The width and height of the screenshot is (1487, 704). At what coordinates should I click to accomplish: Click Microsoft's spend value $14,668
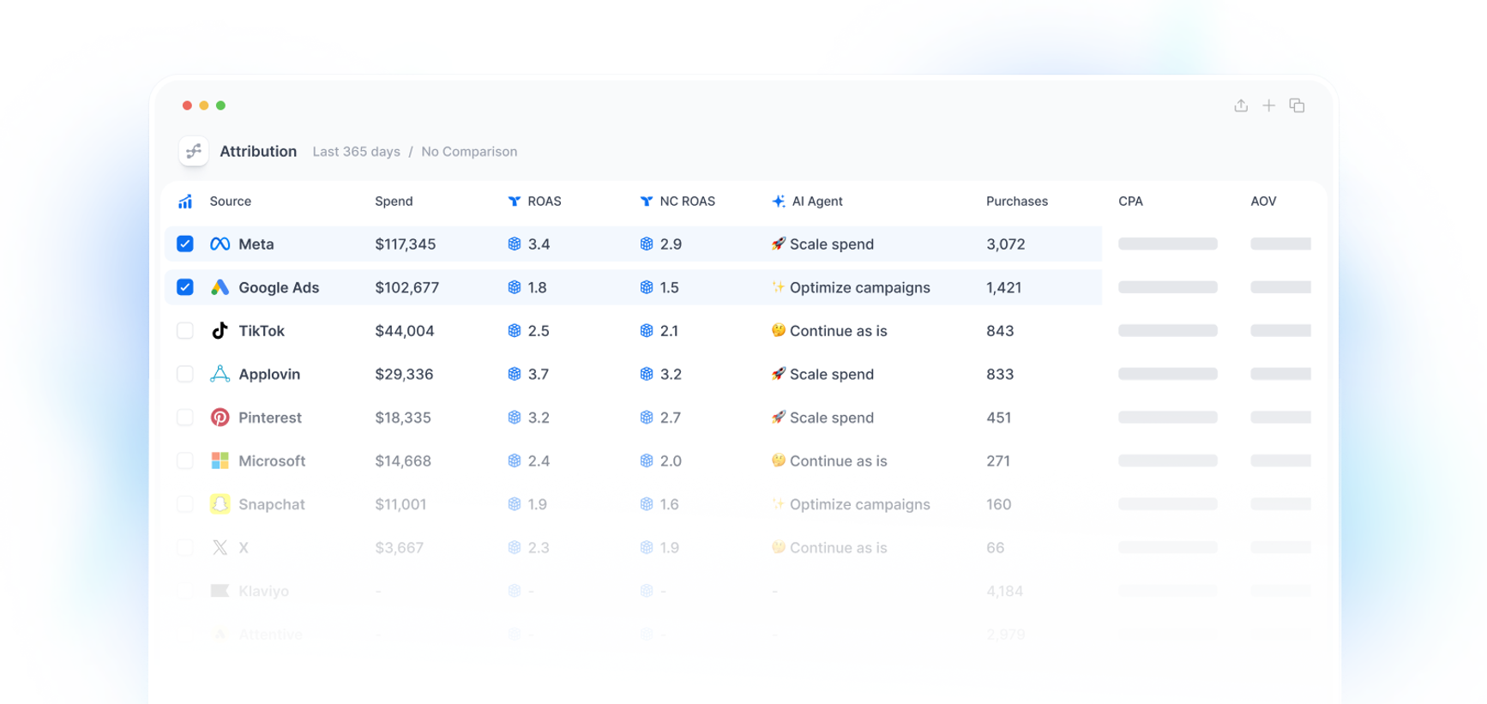403,460
